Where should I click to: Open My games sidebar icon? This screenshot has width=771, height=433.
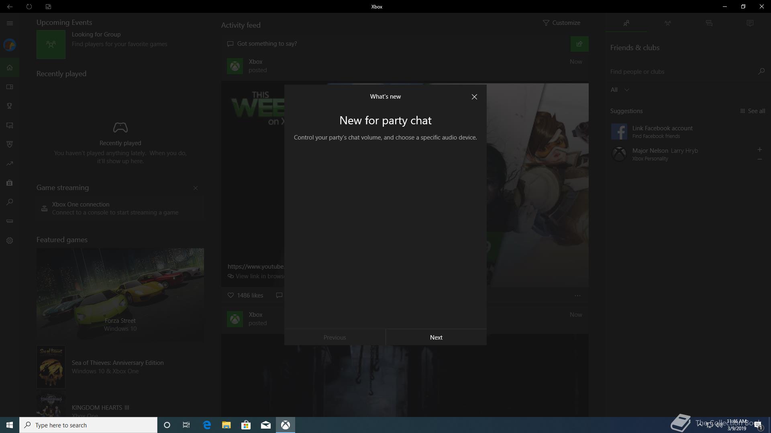click(10, 87)
